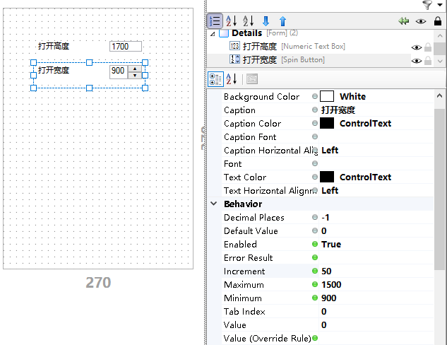Click the 打开高度 label on the form
Viewport: 447px width, 345px height.
pyautogui.click(x=54, y=46)
